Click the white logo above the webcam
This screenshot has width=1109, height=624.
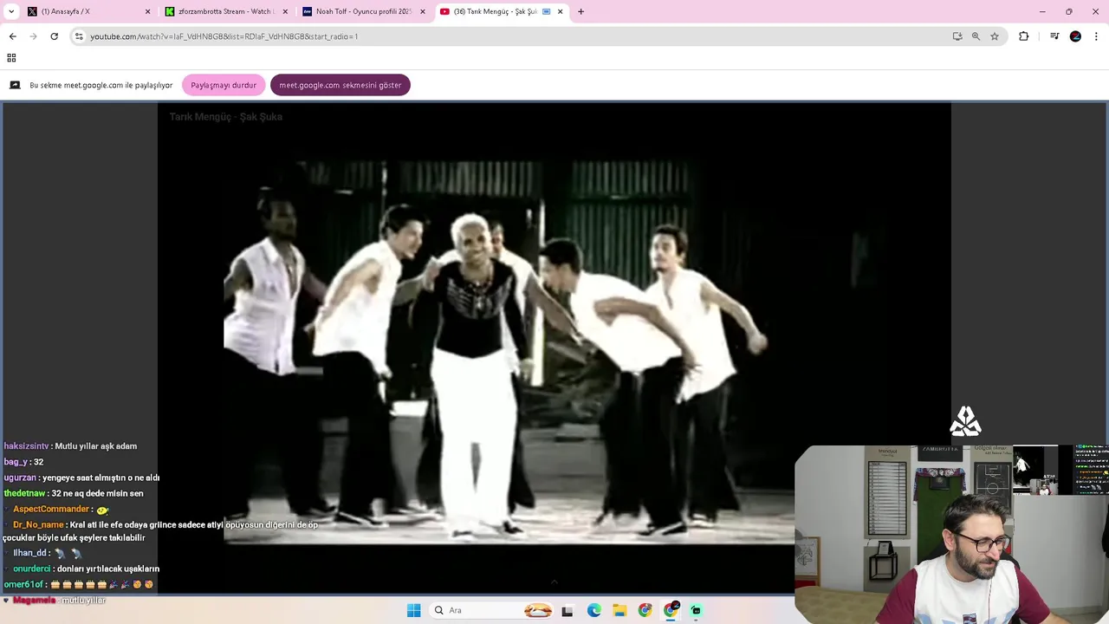[x=965, y=422]
